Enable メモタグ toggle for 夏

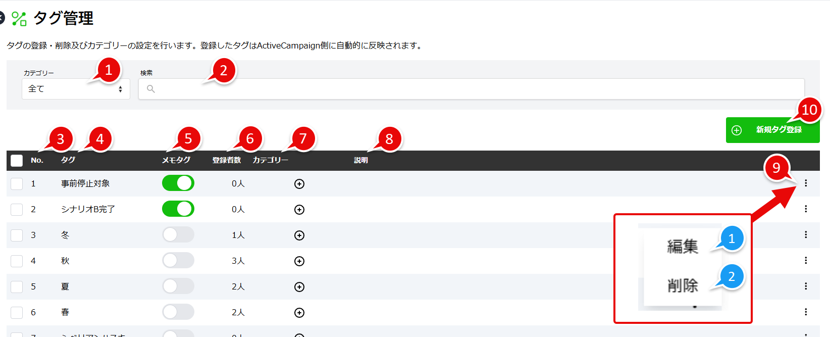tap(178, 286)
